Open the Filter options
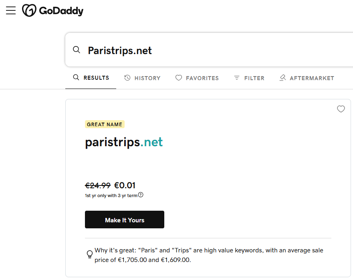 click(249, 78)
